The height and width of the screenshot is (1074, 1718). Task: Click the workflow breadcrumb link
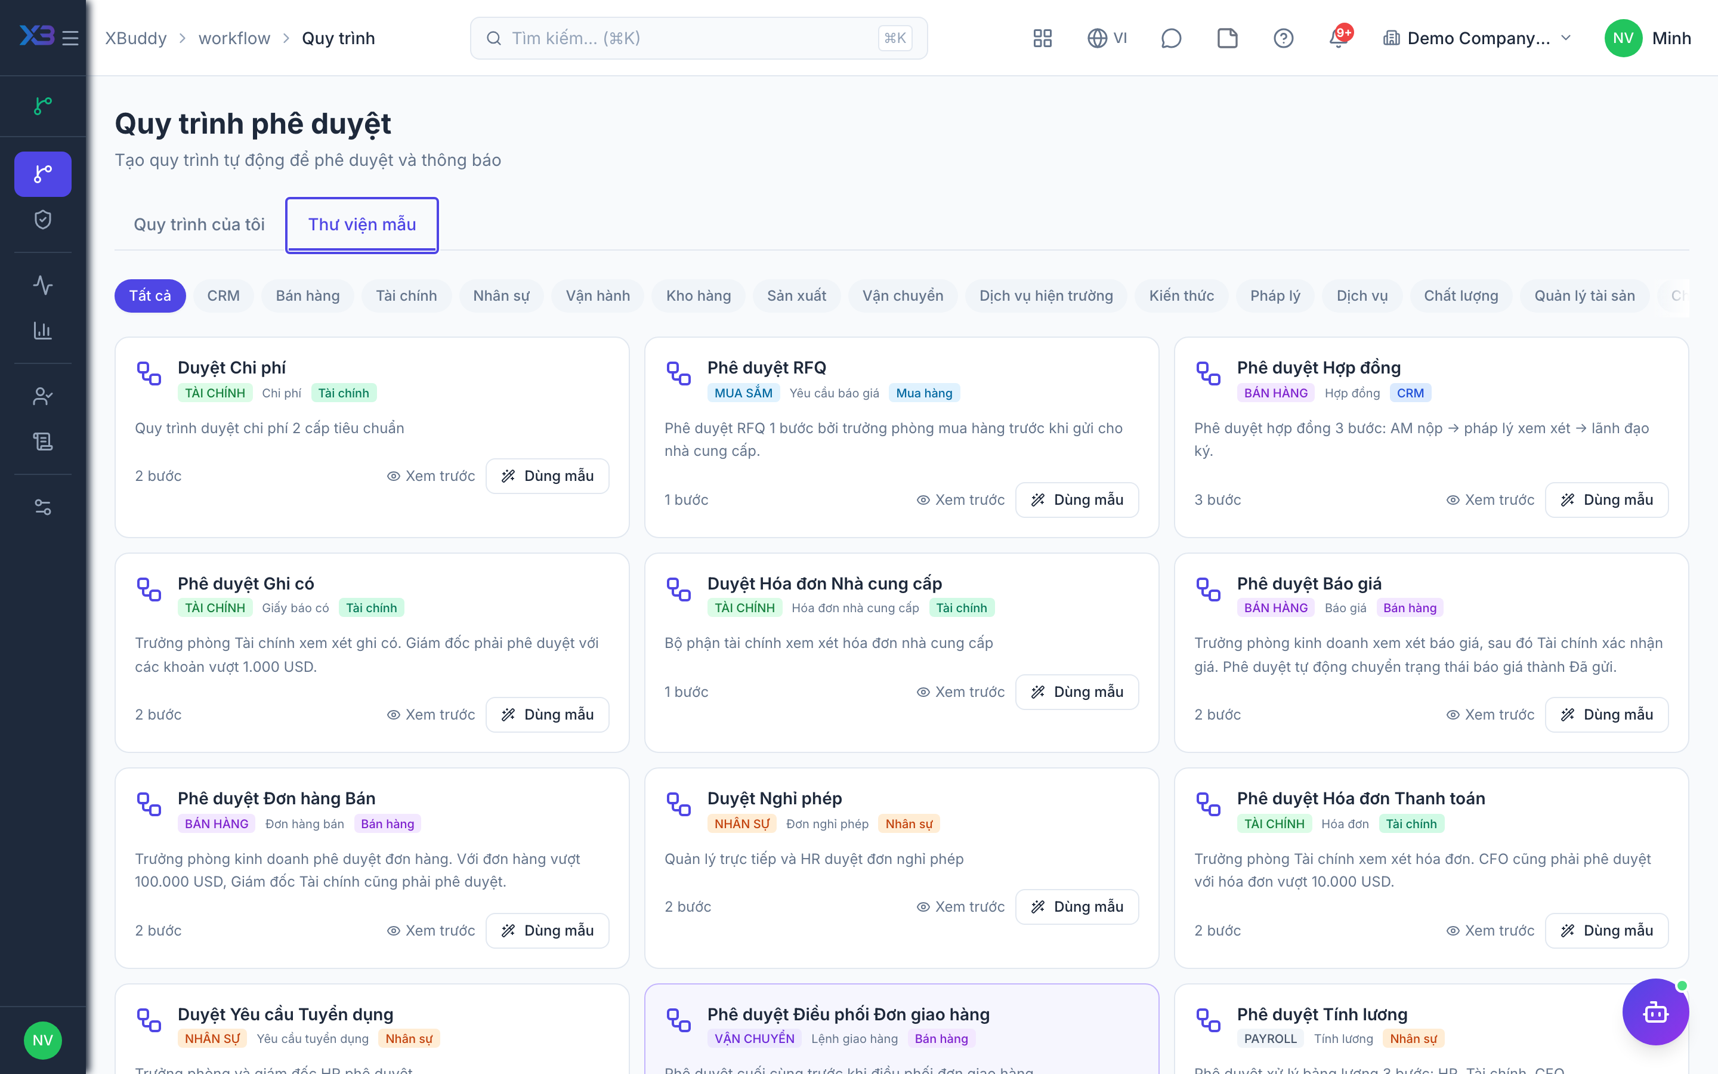click(x=234, y=38)
